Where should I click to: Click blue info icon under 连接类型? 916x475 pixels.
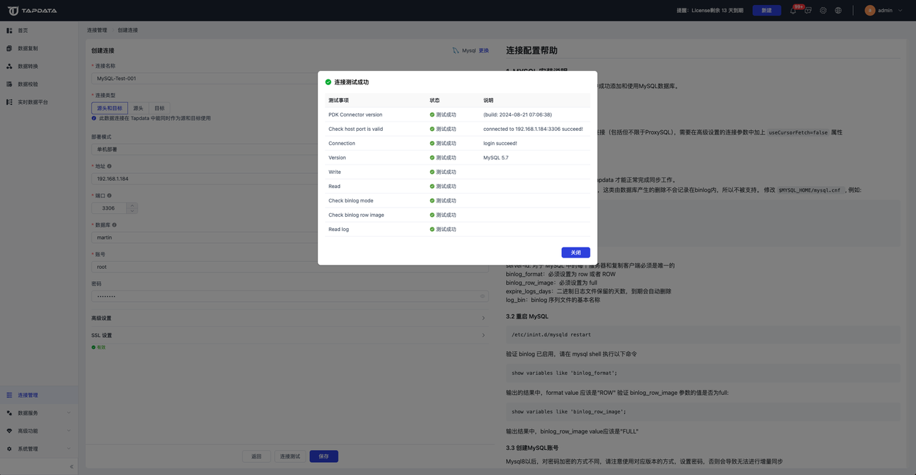[x=94, y=118]
